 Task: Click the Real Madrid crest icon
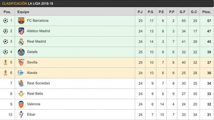point(21,41)
